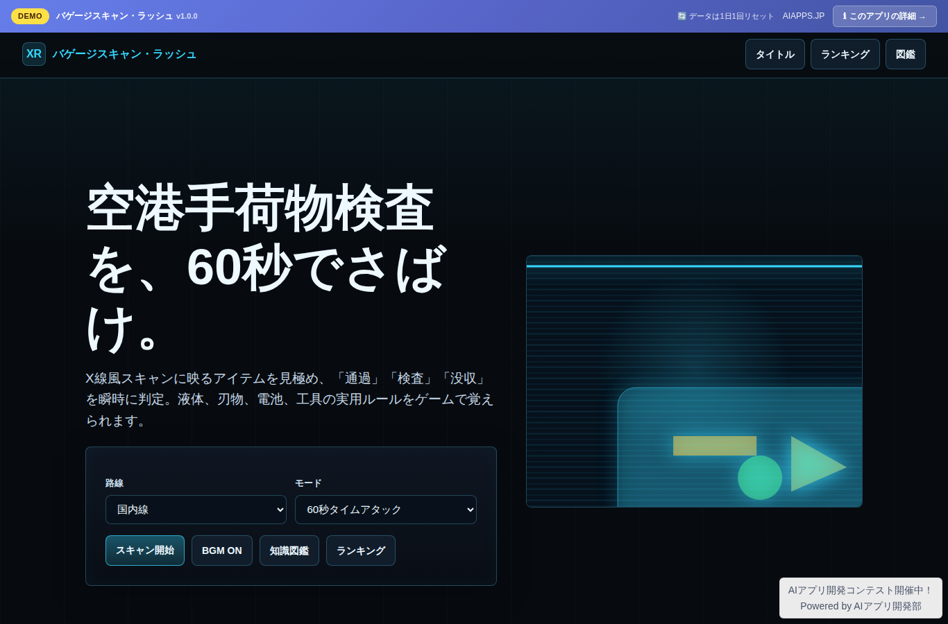Click the v1.0.0 version label
This screenshot has width=948, height=624.
tap(187, 16)
